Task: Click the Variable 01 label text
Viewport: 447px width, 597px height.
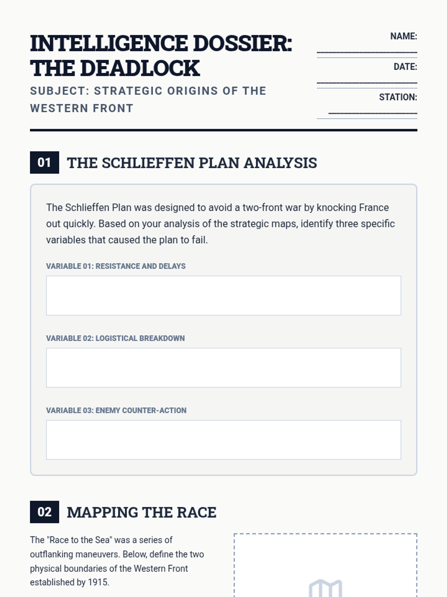Action: pyautogui.click(x=116, y=266)
